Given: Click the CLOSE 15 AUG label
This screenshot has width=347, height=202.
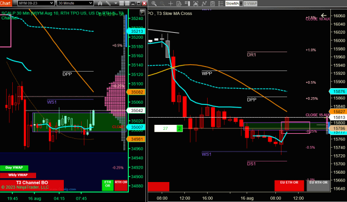Looking at the screenshot, I should click(318, 115).
